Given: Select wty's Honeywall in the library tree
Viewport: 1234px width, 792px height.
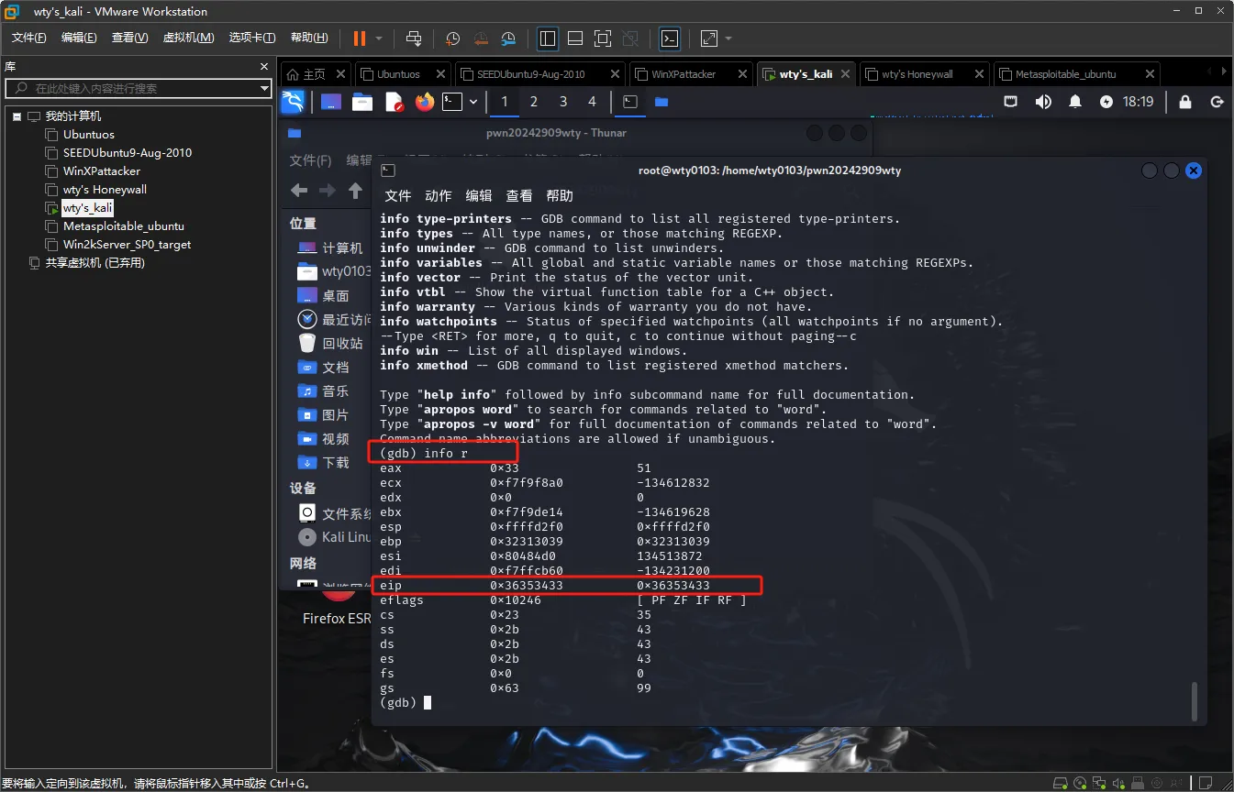Looking at the screenshot, I should click(104, 190).
